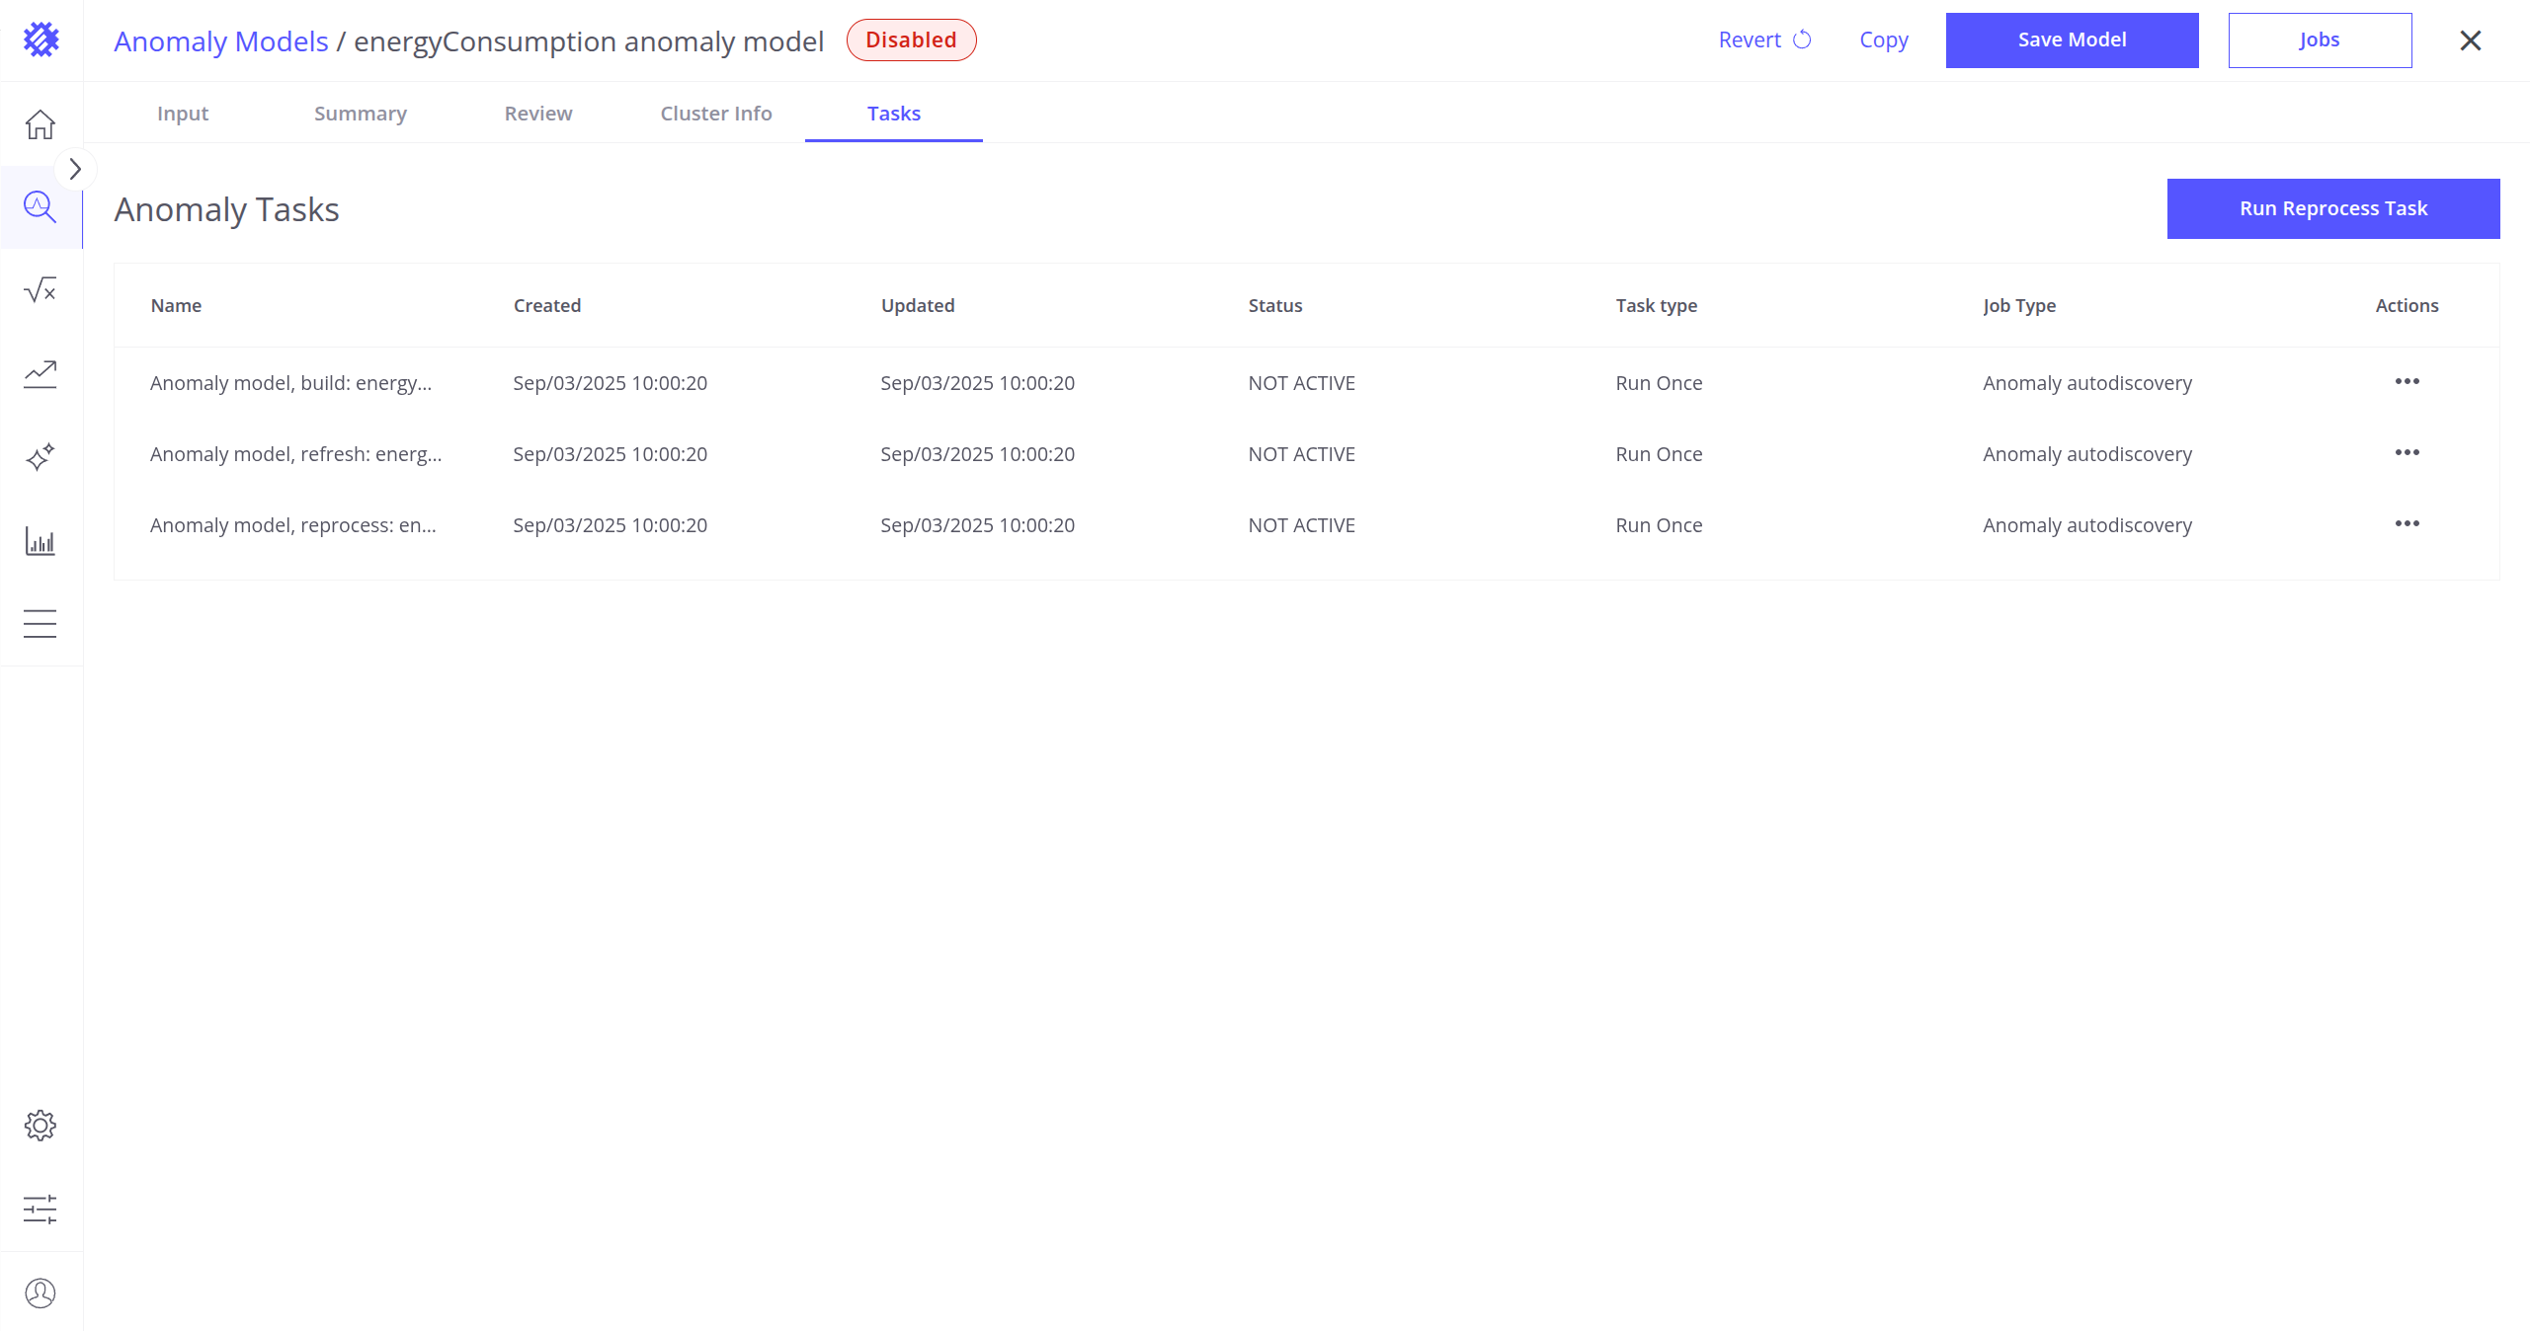Image resolution: width=2530 pixels, height=1331 pixels.
Task: Open actions menu for reprocess task
Action: (2407, 524)
